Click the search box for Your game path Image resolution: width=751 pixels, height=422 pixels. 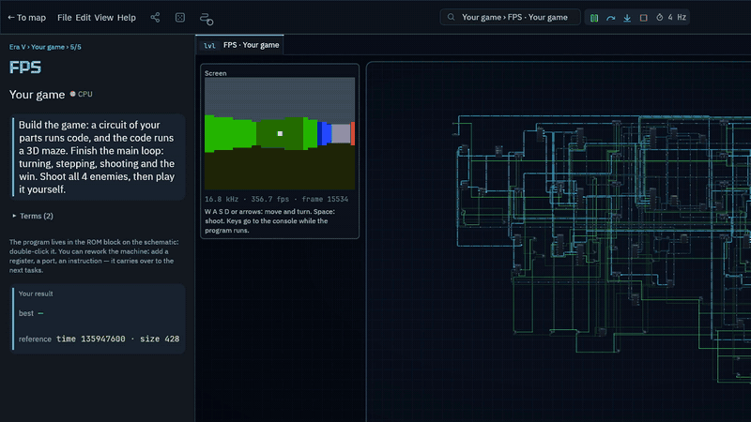[x=510, y=17]
